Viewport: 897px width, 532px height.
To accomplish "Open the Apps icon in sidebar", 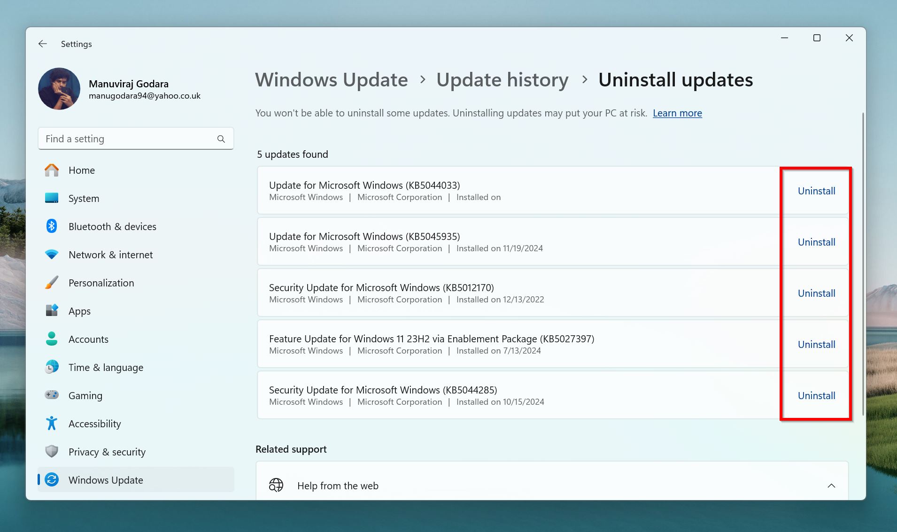I will coord(52,311).
